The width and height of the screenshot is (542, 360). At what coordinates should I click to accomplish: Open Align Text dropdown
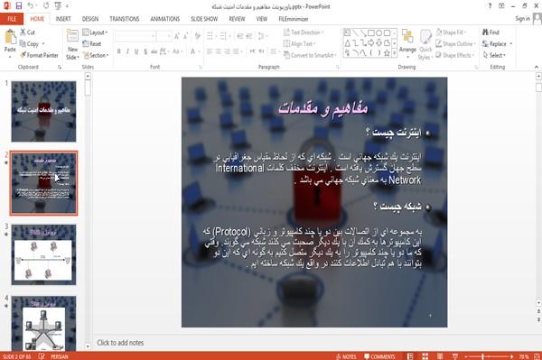pos(299,44)
